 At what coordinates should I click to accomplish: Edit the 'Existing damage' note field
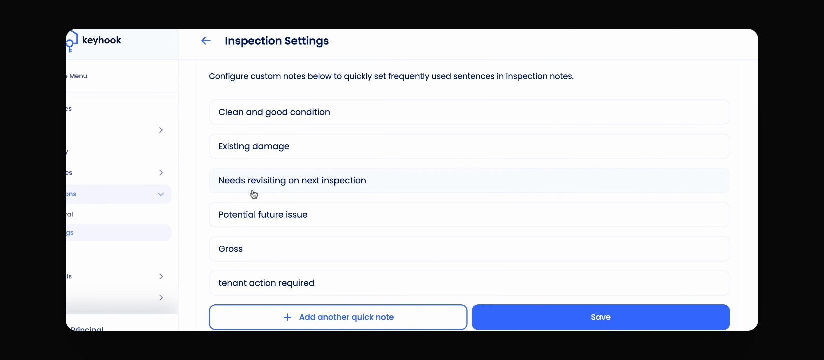469,146
